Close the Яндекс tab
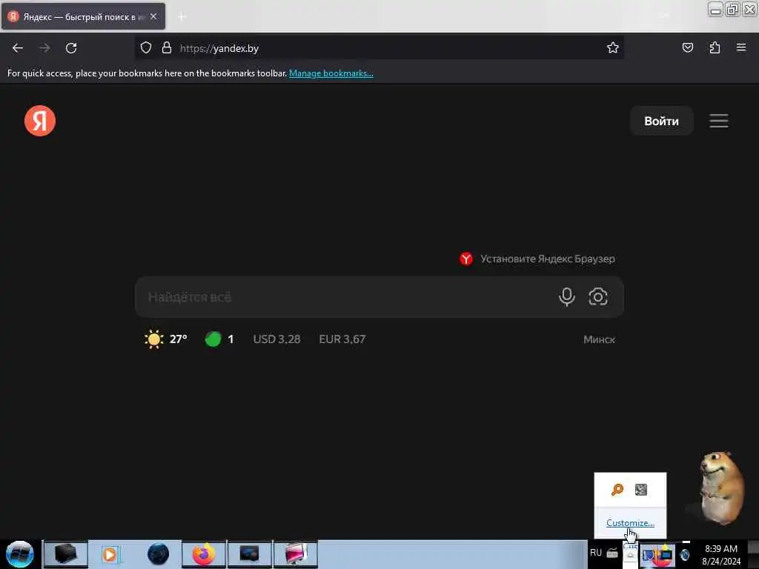 pos(153,16)
